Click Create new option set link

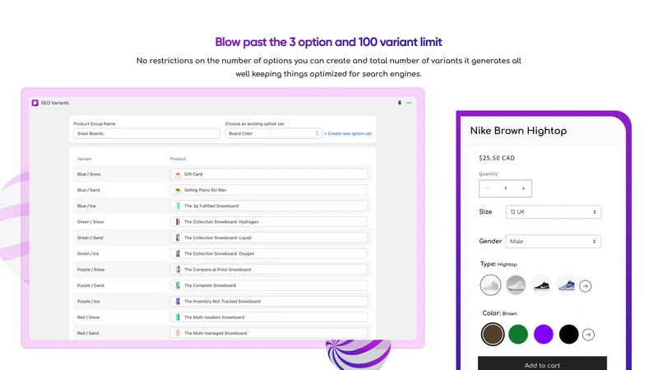pos(348,134)
